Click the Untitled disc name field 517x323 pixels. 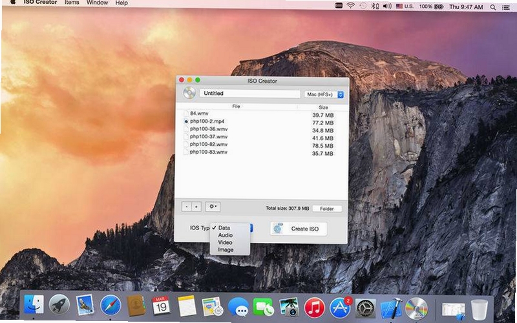(x=249, y=93)
